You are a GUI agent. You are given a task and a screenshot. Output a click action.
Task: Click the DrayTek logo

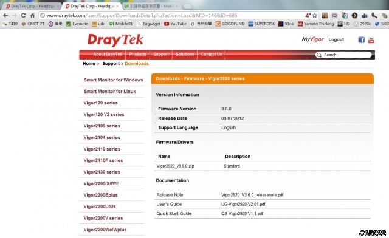pyautogui.click(x=115, y=39)
